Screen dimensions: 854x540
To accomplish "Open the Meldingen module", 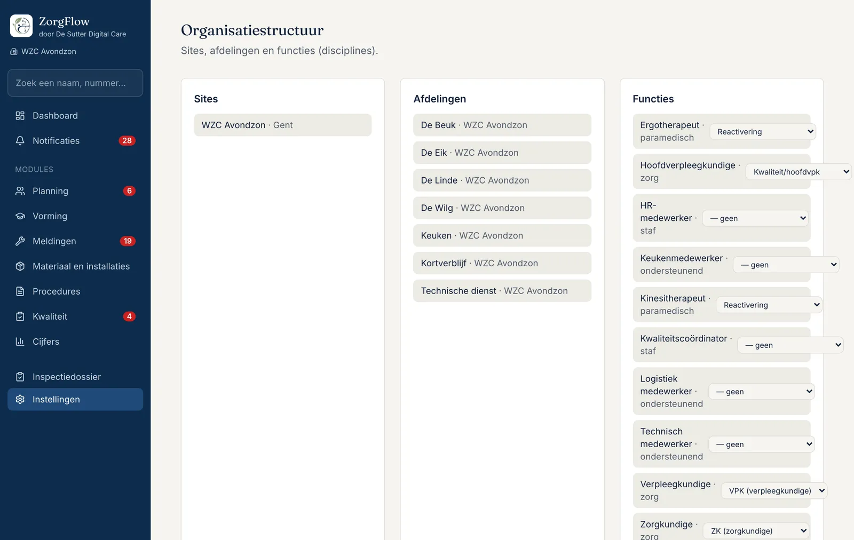I will [x=75, y=241].
